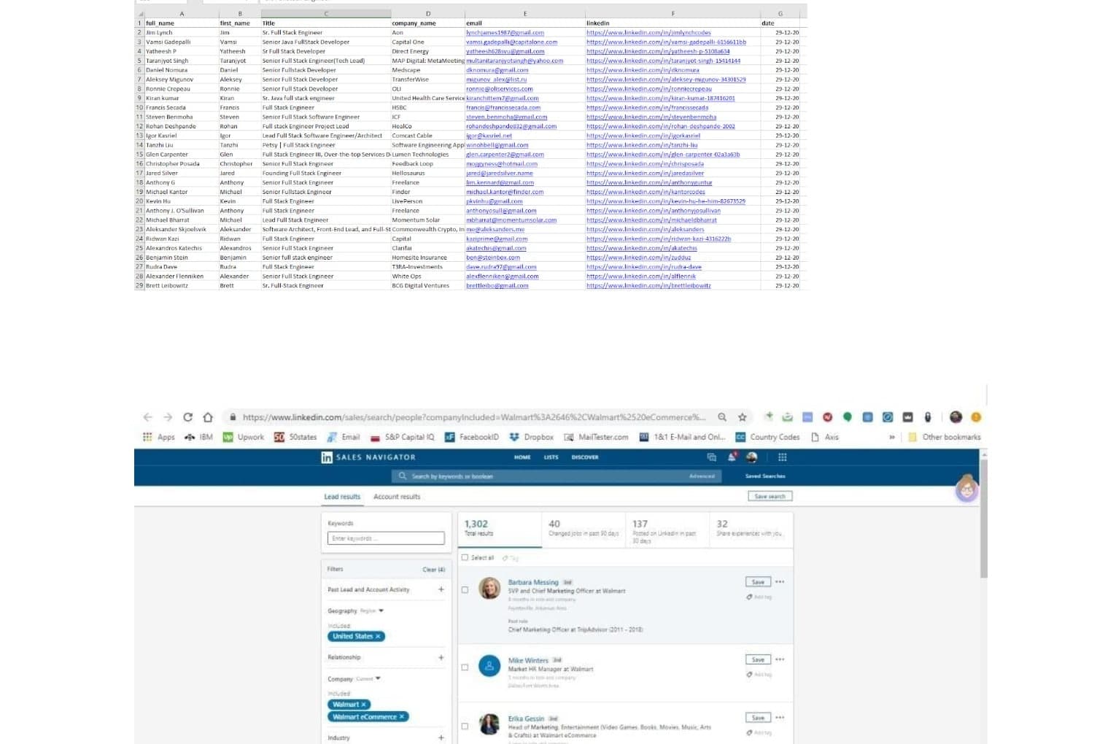Reload the LinkedIn Sales Navigator page
The width and height of the screenshot is (1116, 744).
(187, 417)
